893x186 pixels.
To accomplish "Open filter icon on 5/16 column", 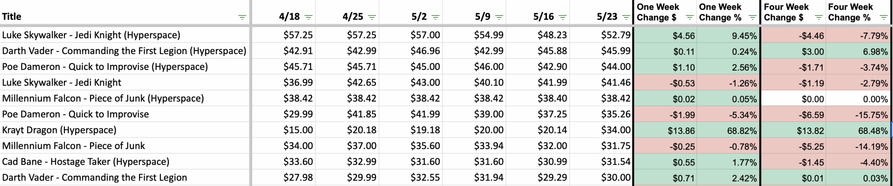I will (563, 17).
